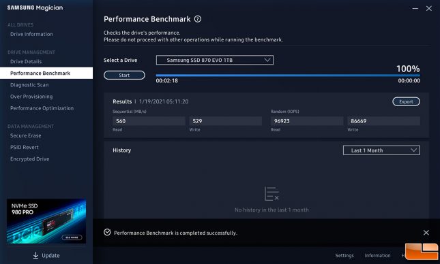The height and width of the screenshot is (264, 440).
Task: Click the History section heading
Action: (122, 150)
